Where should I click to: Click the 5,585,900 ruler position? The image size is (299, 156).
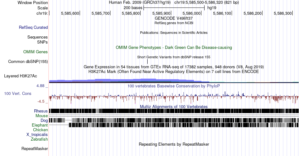(161, 13)
